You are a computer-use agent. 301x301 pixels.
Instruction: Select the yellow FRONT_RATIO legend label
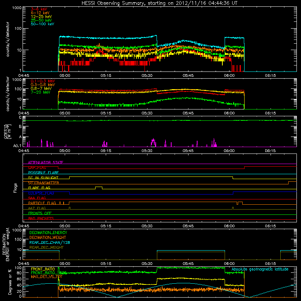point(43,269)
